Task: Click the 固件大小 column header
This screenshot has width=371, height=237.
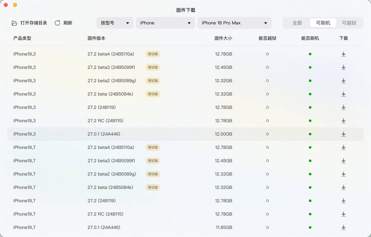Action: pos(223,38)
